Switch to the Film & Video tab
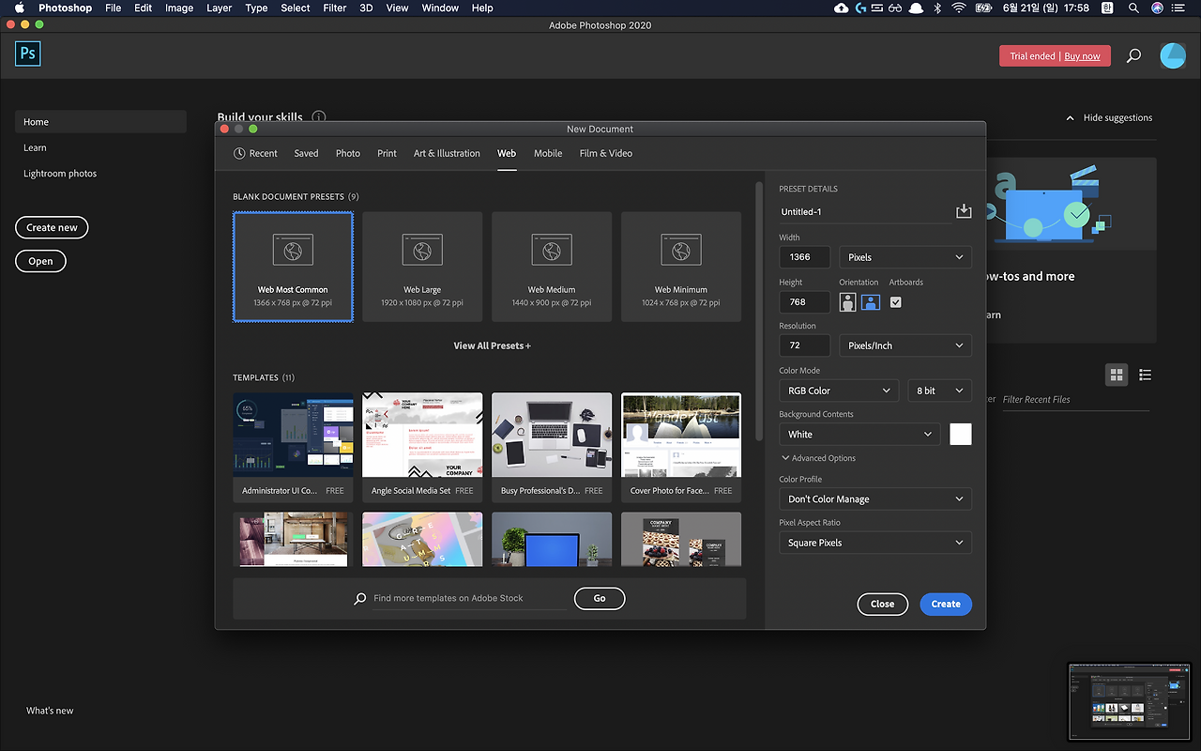The image size is (1201, 751). pos(606,153)
